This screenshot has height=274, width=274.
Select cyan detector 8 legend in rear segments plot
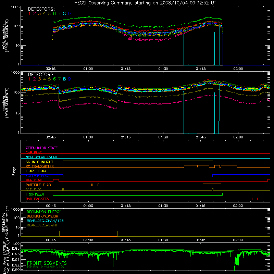pos(64,79)
